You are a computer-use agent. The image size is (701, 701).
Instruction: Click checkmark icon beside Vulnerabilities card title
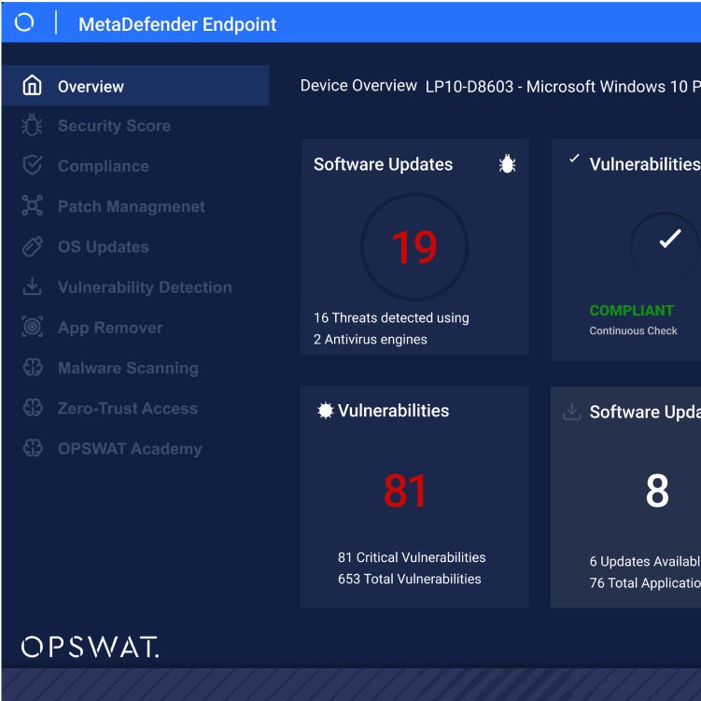click(574, 159)
